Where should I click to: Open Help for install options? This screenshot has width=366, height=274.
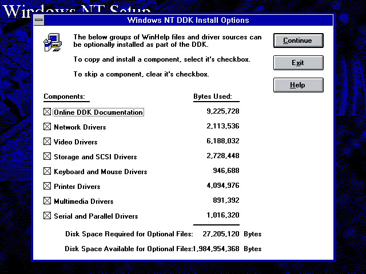click(299, 85)
